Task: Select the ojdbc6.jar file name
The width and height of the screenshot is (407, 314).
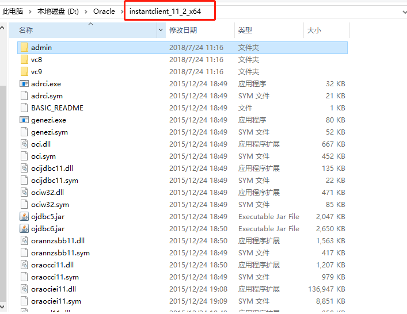Action: [48, 229]
